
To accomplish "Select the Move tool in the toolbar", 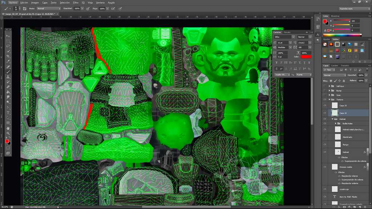I will (8, 36).
